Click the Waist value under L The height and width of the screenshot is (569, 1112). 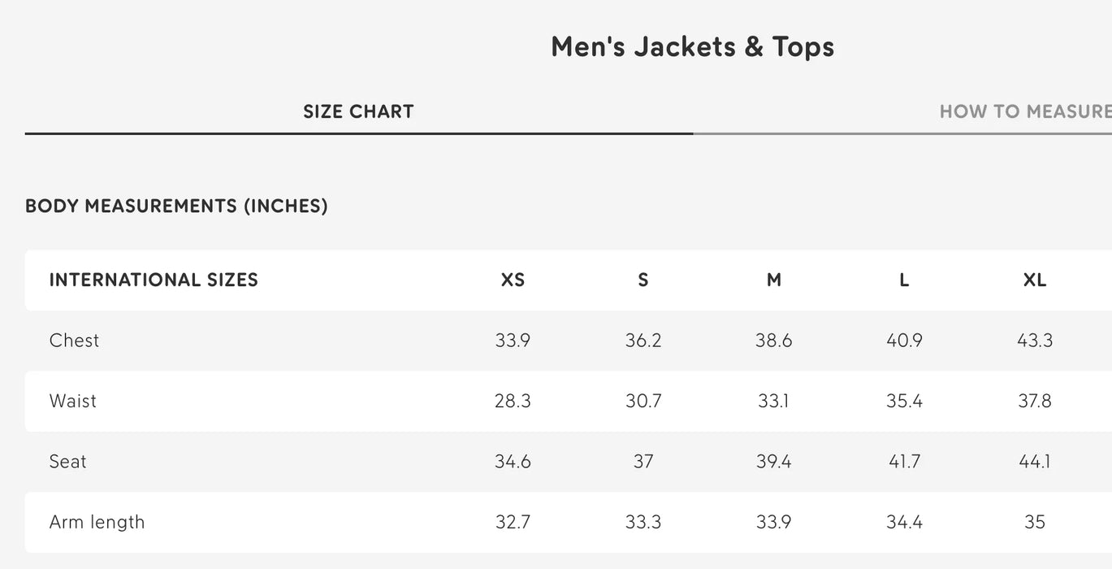click(903, 401)
